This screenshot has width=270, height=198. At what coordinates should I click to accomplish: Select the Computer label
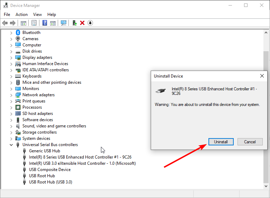(x=32, y=45)
